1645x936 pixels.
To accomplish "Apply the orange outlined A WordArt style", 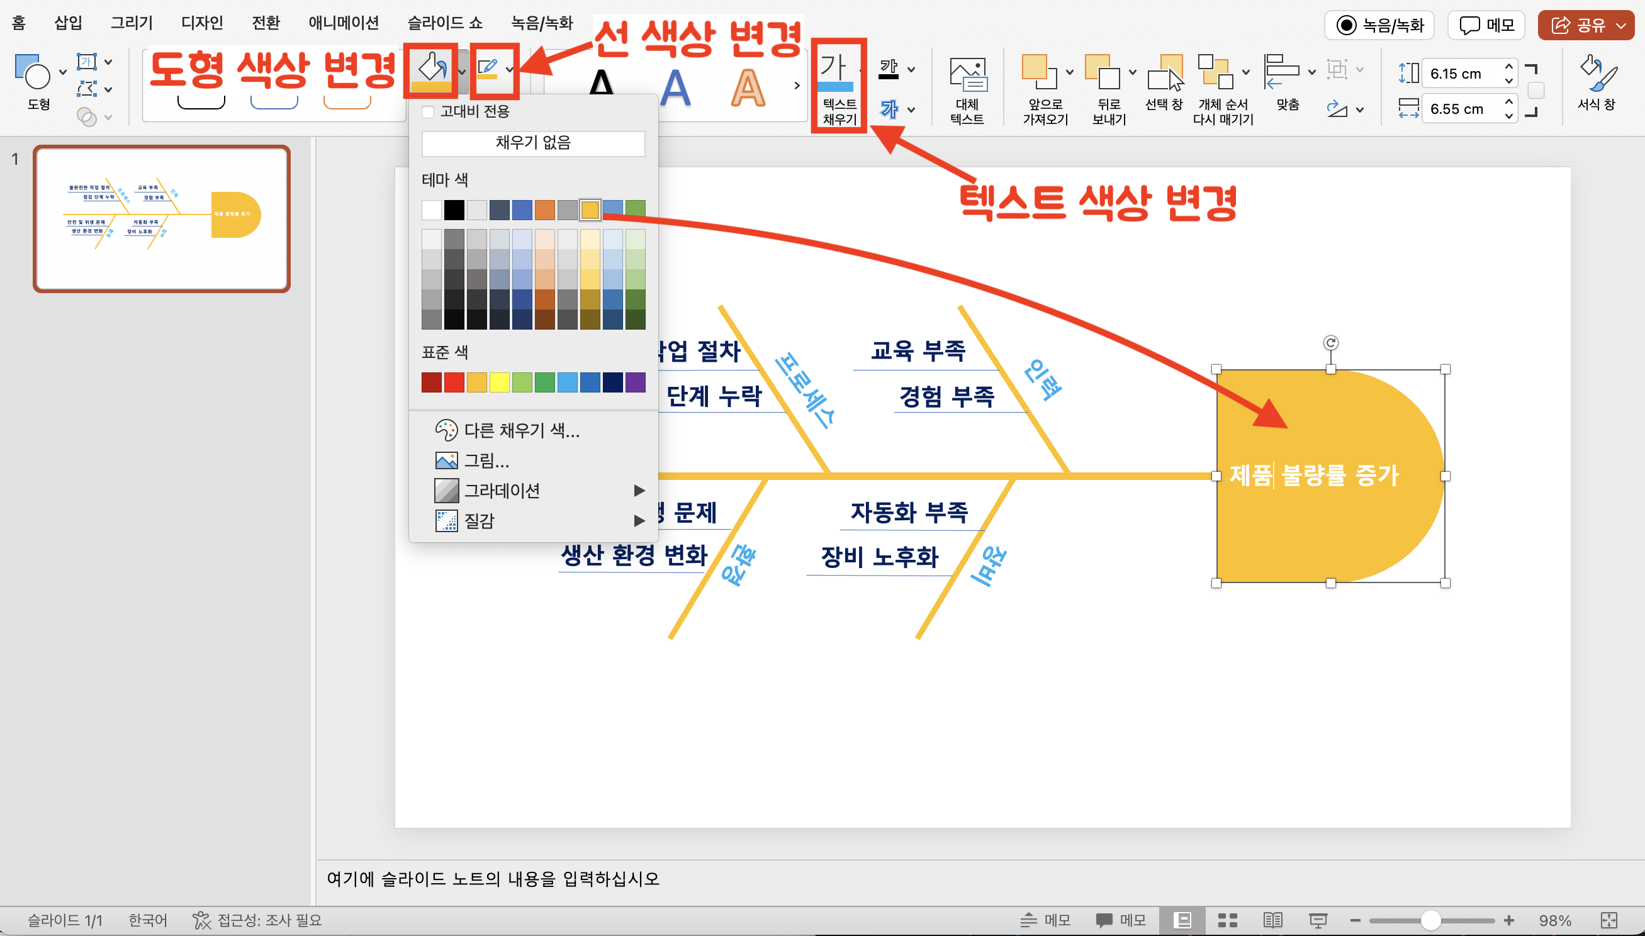I will [x=747, y=87].
